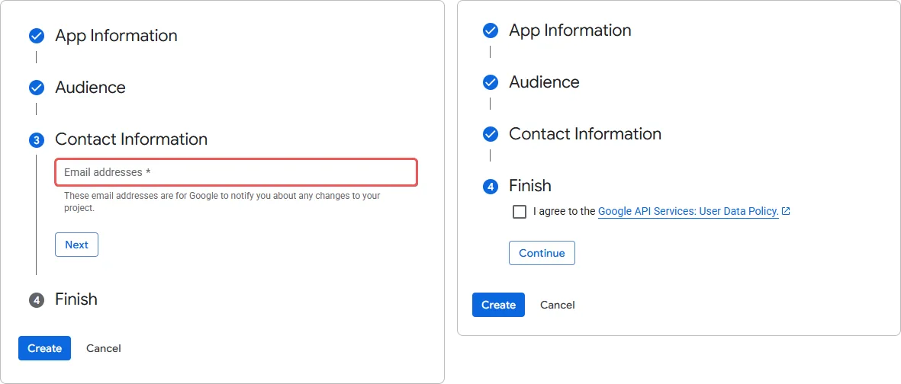901x384 pixels.
Task: Click App Information checkmark icon in left panel
Action: tap(37, 36)
